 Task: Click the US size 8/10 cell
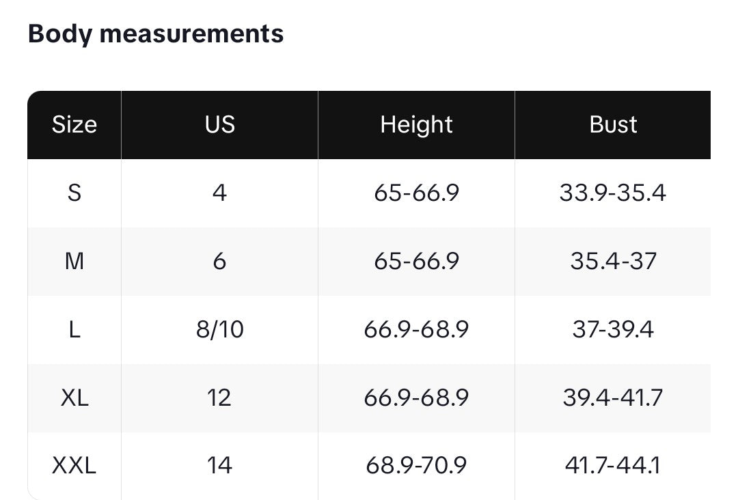[219, 330]
